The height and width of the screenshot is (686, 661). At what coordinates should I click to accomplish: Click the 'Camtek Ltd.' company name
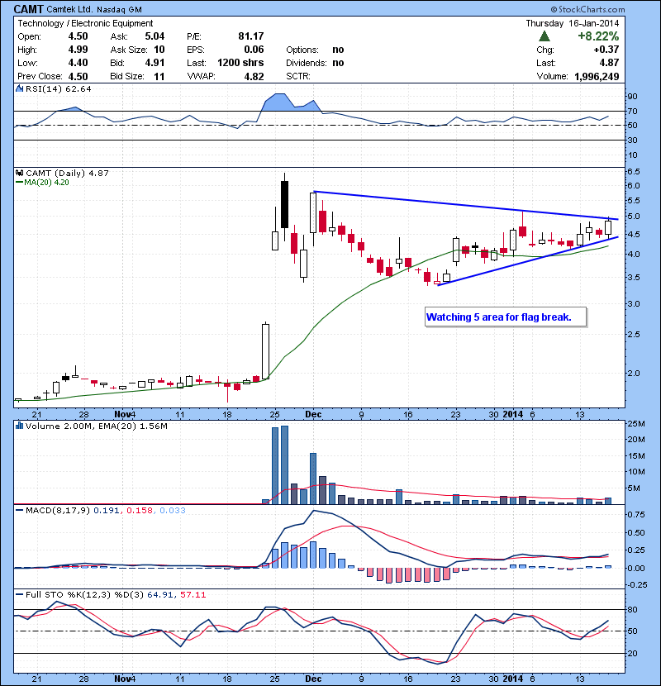tap(70, 10)
